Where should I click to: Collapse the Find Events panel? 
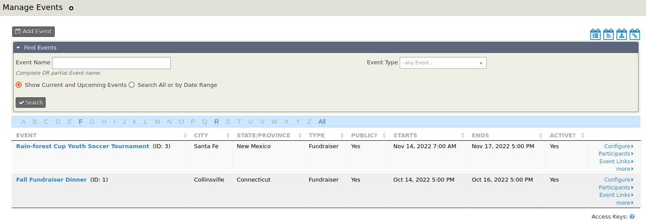click(x=19, y=48)
